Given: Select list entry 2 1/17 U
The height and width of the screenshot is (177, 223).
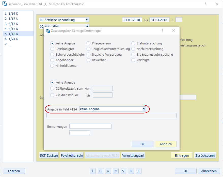Looking at the screenshot, I should tap(18, 19).
